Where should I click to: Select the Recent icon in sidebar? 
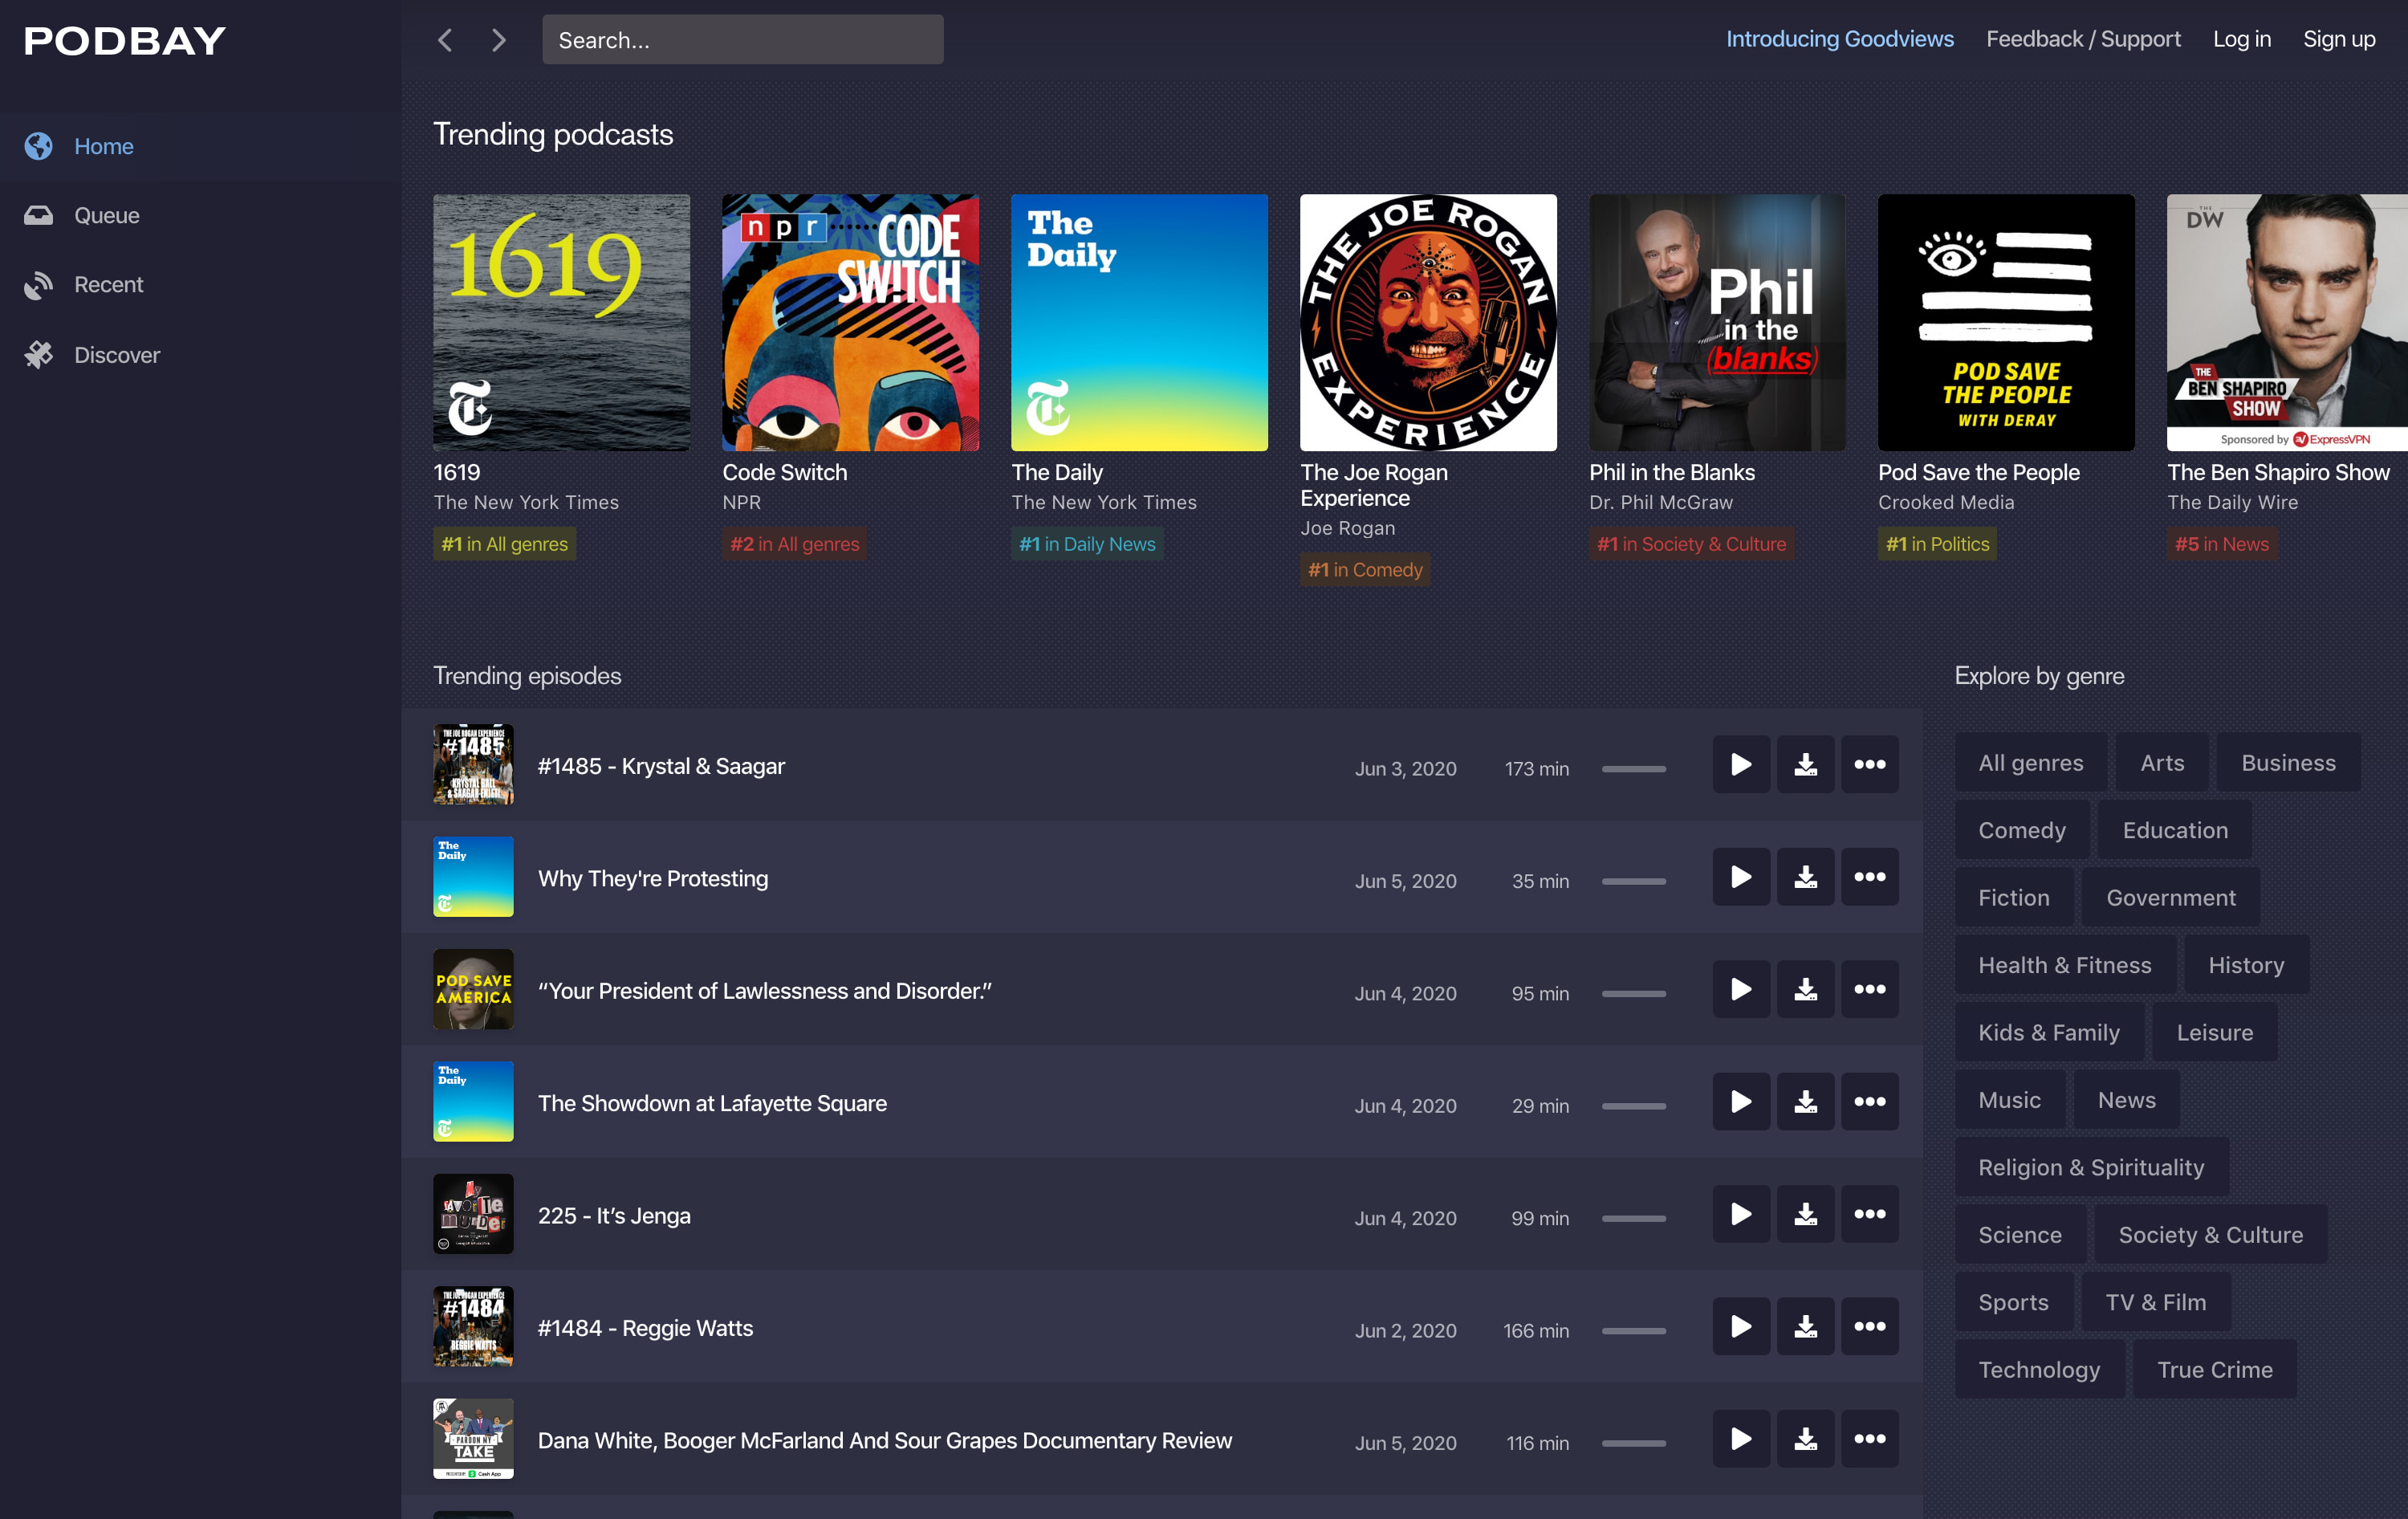click(x=38, y=284)
